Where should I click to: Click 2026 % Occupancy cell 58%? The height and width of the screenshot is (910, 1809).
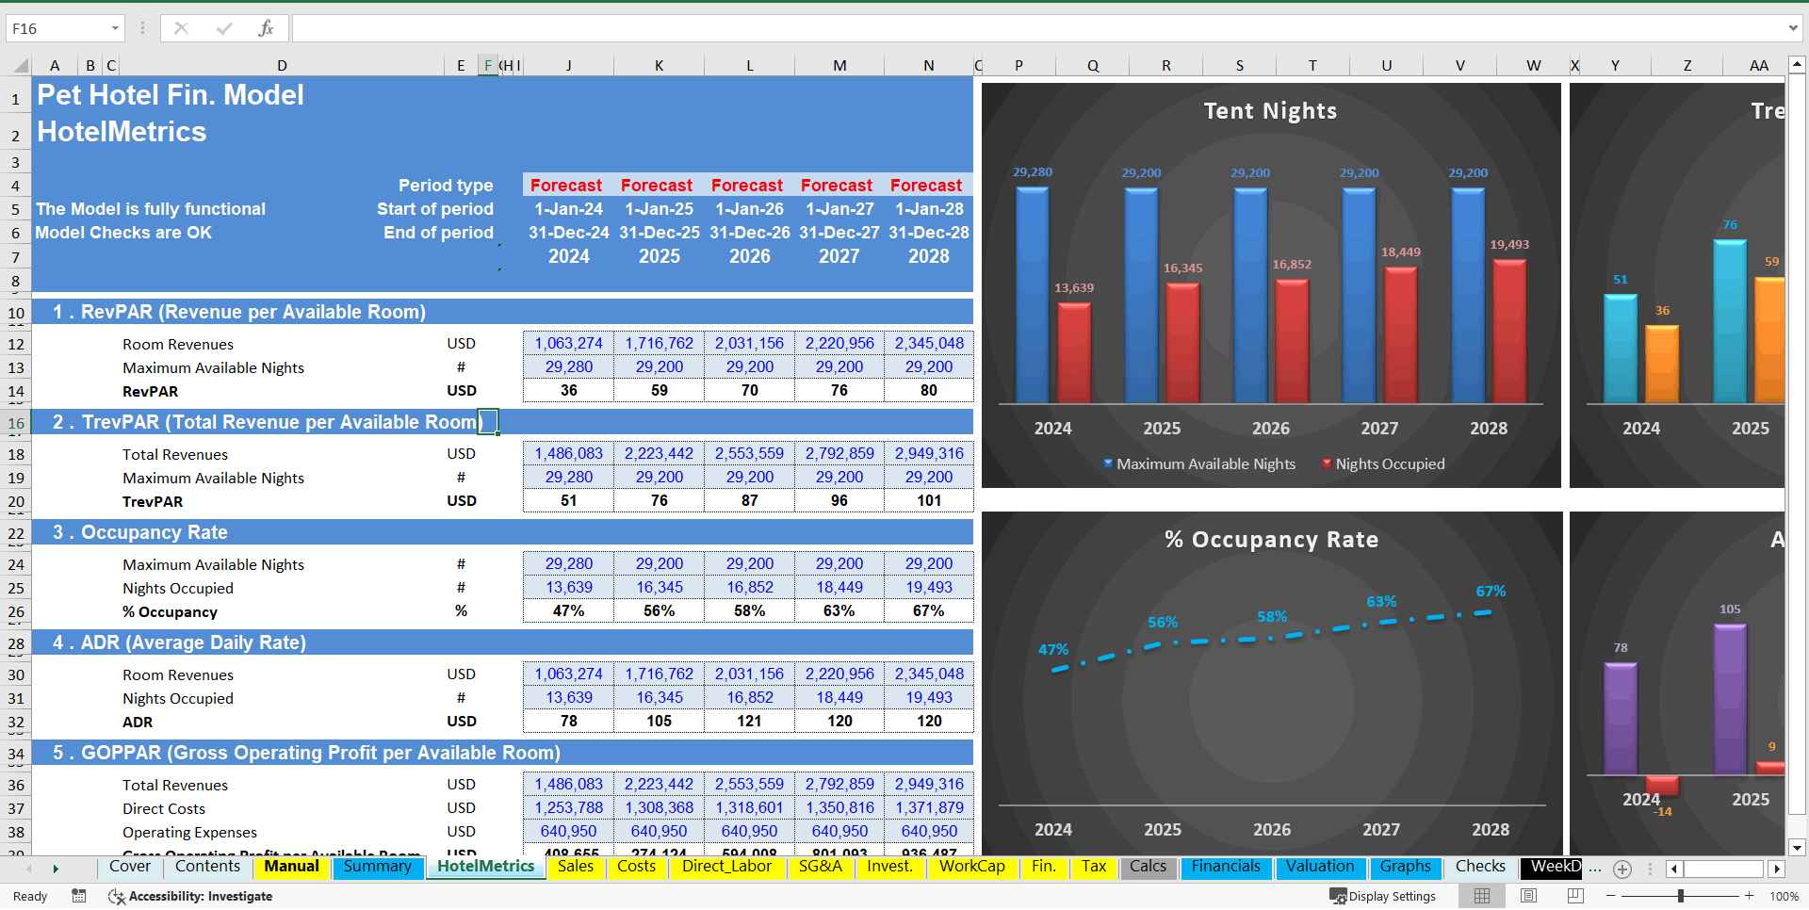click(750, 611)
